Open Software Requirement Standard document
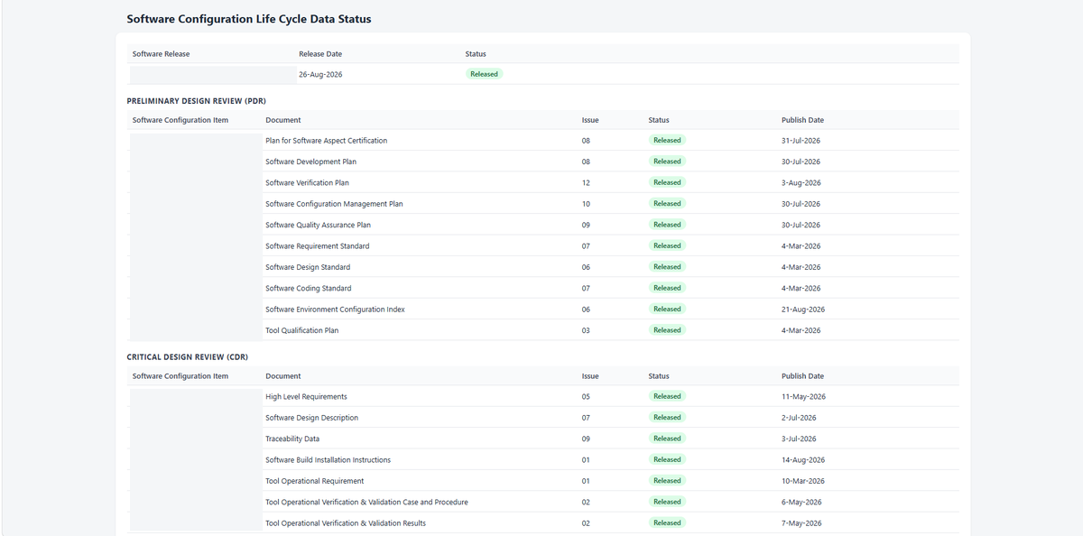This screenshot has width=1083, height=536. point(317,245)
